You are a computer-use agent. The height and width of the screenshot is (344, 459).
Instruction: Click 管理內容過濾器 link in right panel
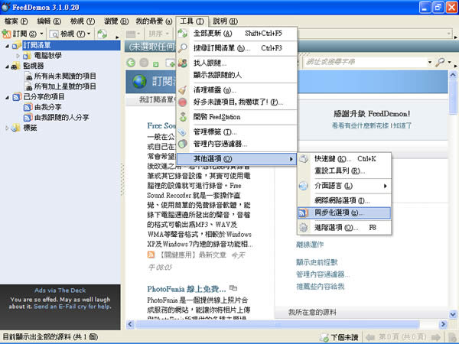(323, 274)
